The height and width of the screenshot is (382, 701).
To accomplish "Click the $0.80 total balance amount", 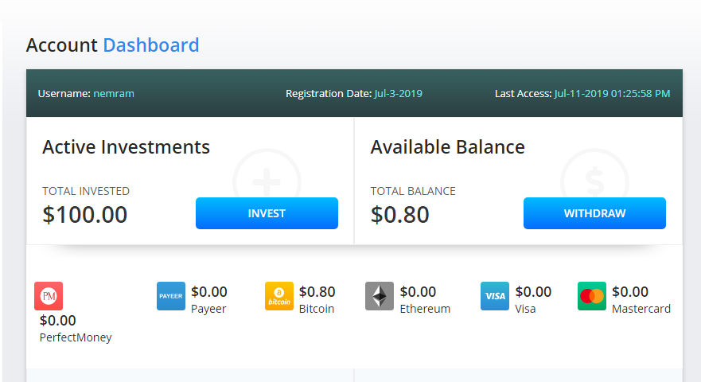I will click(x=399, y=214).
